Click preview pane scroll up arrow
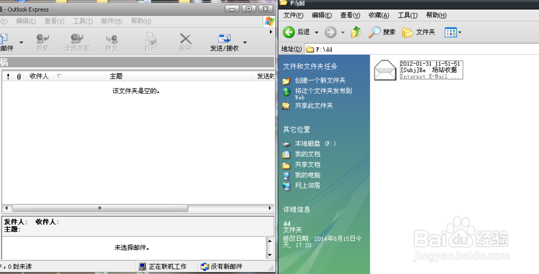The height and width of the screenshot is (274, 539). click(270, 241)
